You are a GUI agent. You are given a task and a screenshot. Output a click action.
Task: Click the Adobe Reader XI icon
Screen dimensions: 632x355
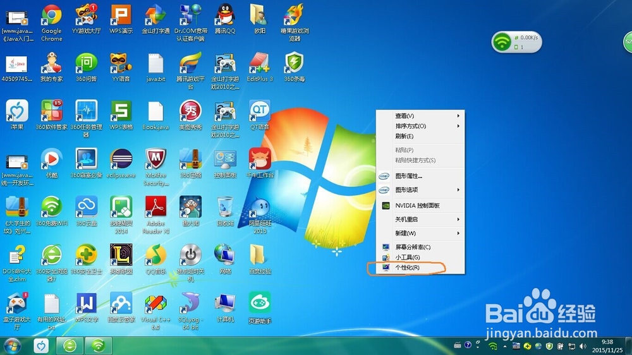pyautogui.click(x=155, y=215)
